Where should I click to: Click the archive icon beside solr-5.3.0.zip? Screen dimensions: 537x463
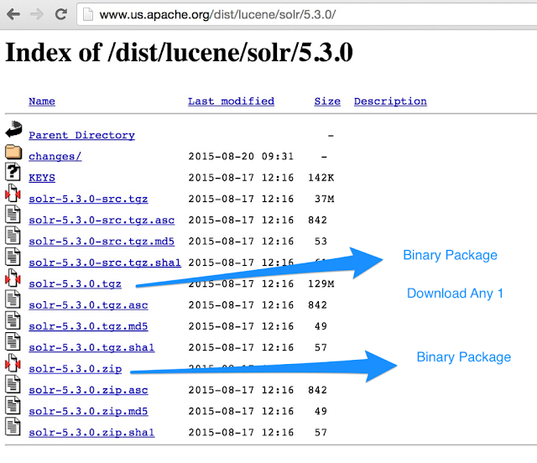[13, 362]
